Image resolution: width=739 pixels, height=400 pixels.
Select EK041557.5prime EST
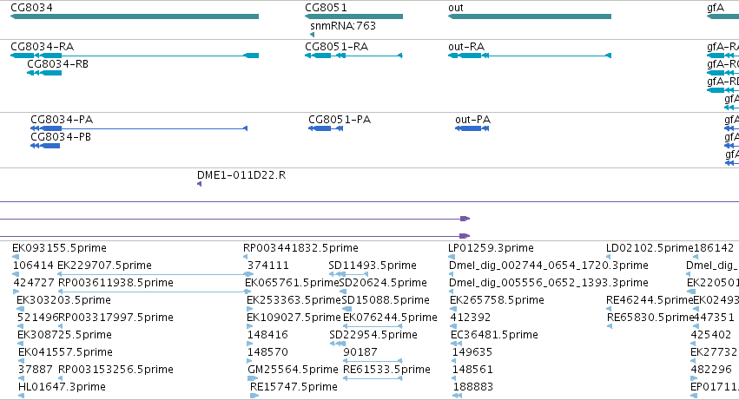pyautogui.click(x=22, y=361)
